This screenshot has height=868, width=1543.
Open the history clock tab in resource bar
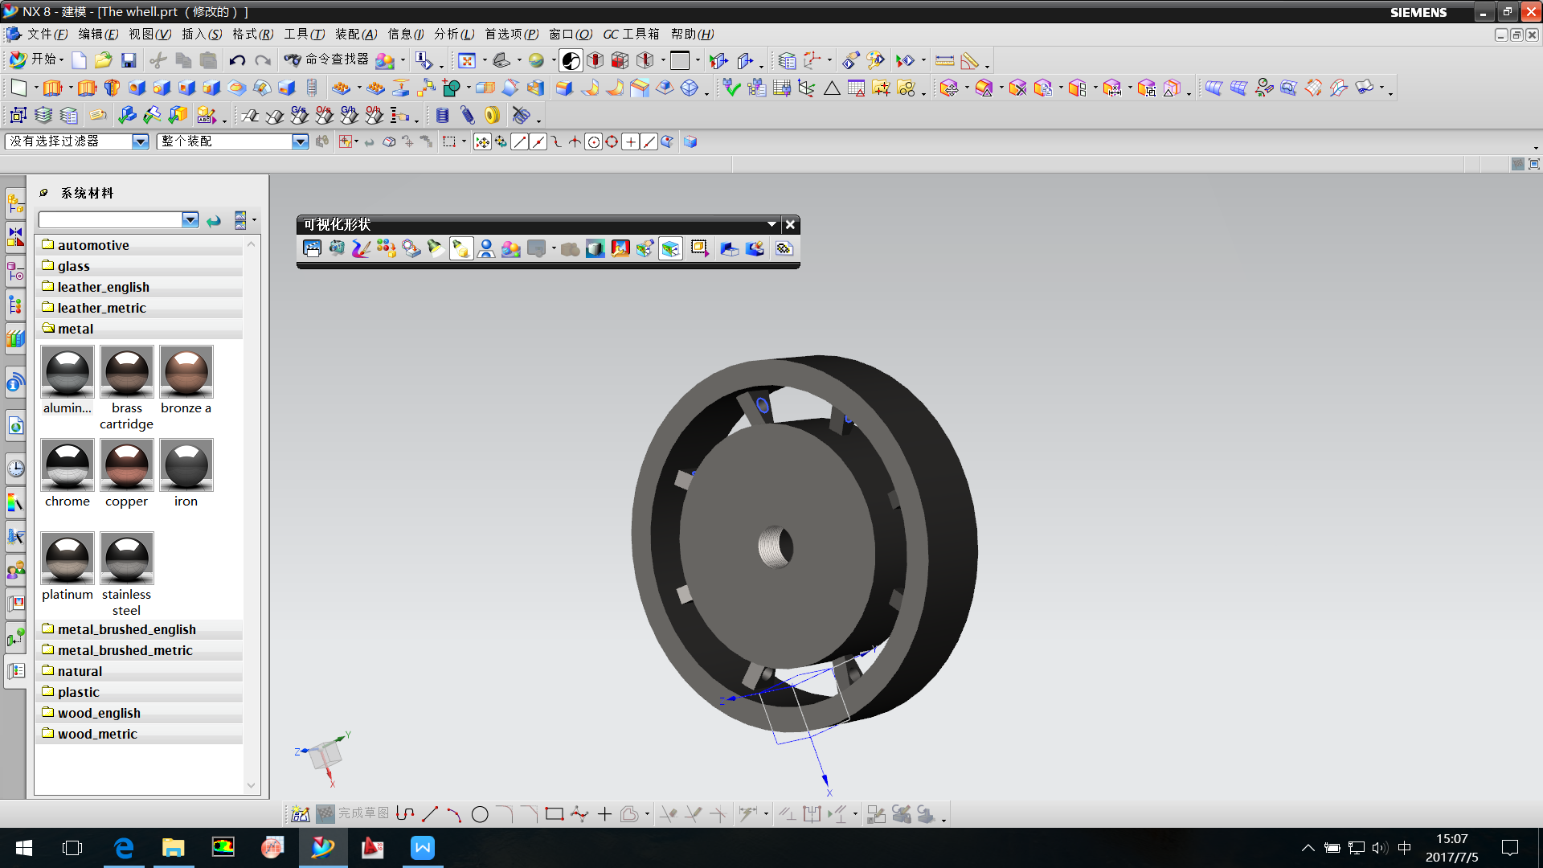point(15,469)
